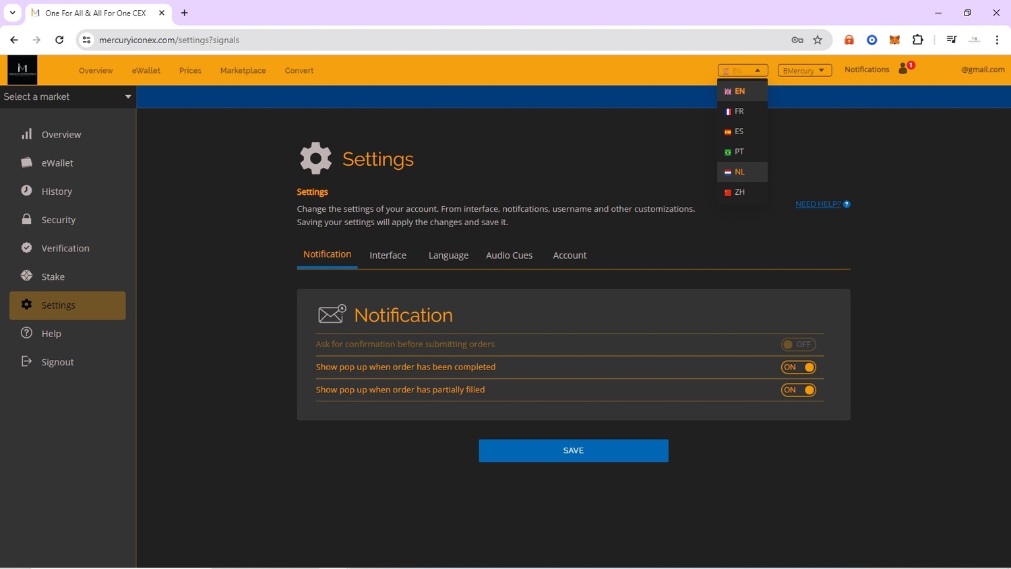The height and width of the screenshot is (569, 1011).
Task: Open the NEED HELP? link
Action: (x=818, y=204)
